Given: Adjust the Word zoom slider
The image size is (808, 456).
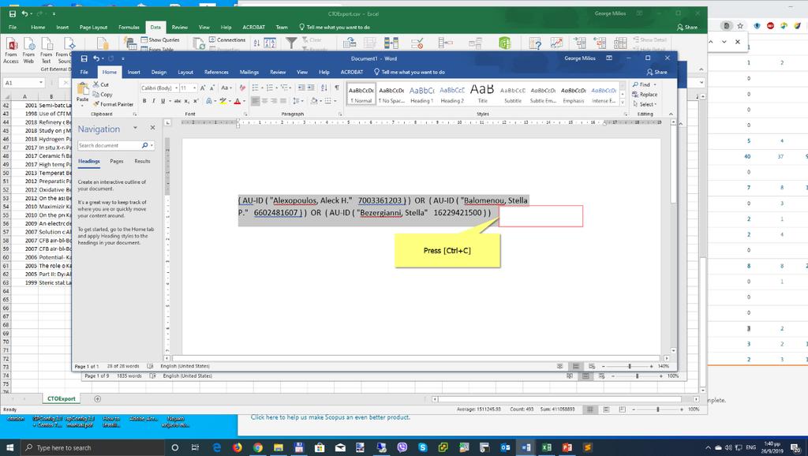Looking at the screenshot, I should click(x=630, y=366).
